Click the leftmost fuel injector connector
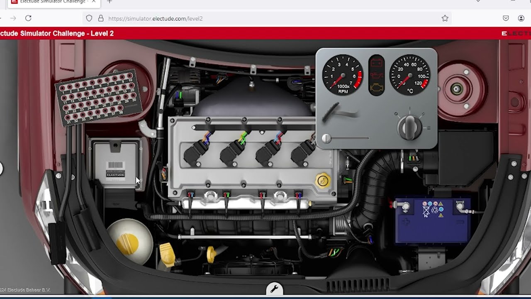Viewport: 531px width, 299px height. [190, 194]
